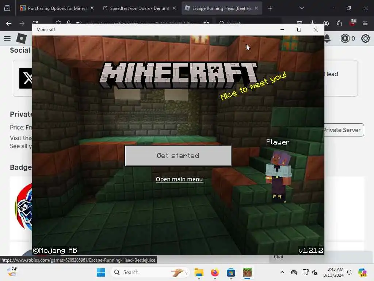Open Firefox from taskbar
The width and height of the screenshot is (374, 281).
pyautogui.click(x=215, y=272)
